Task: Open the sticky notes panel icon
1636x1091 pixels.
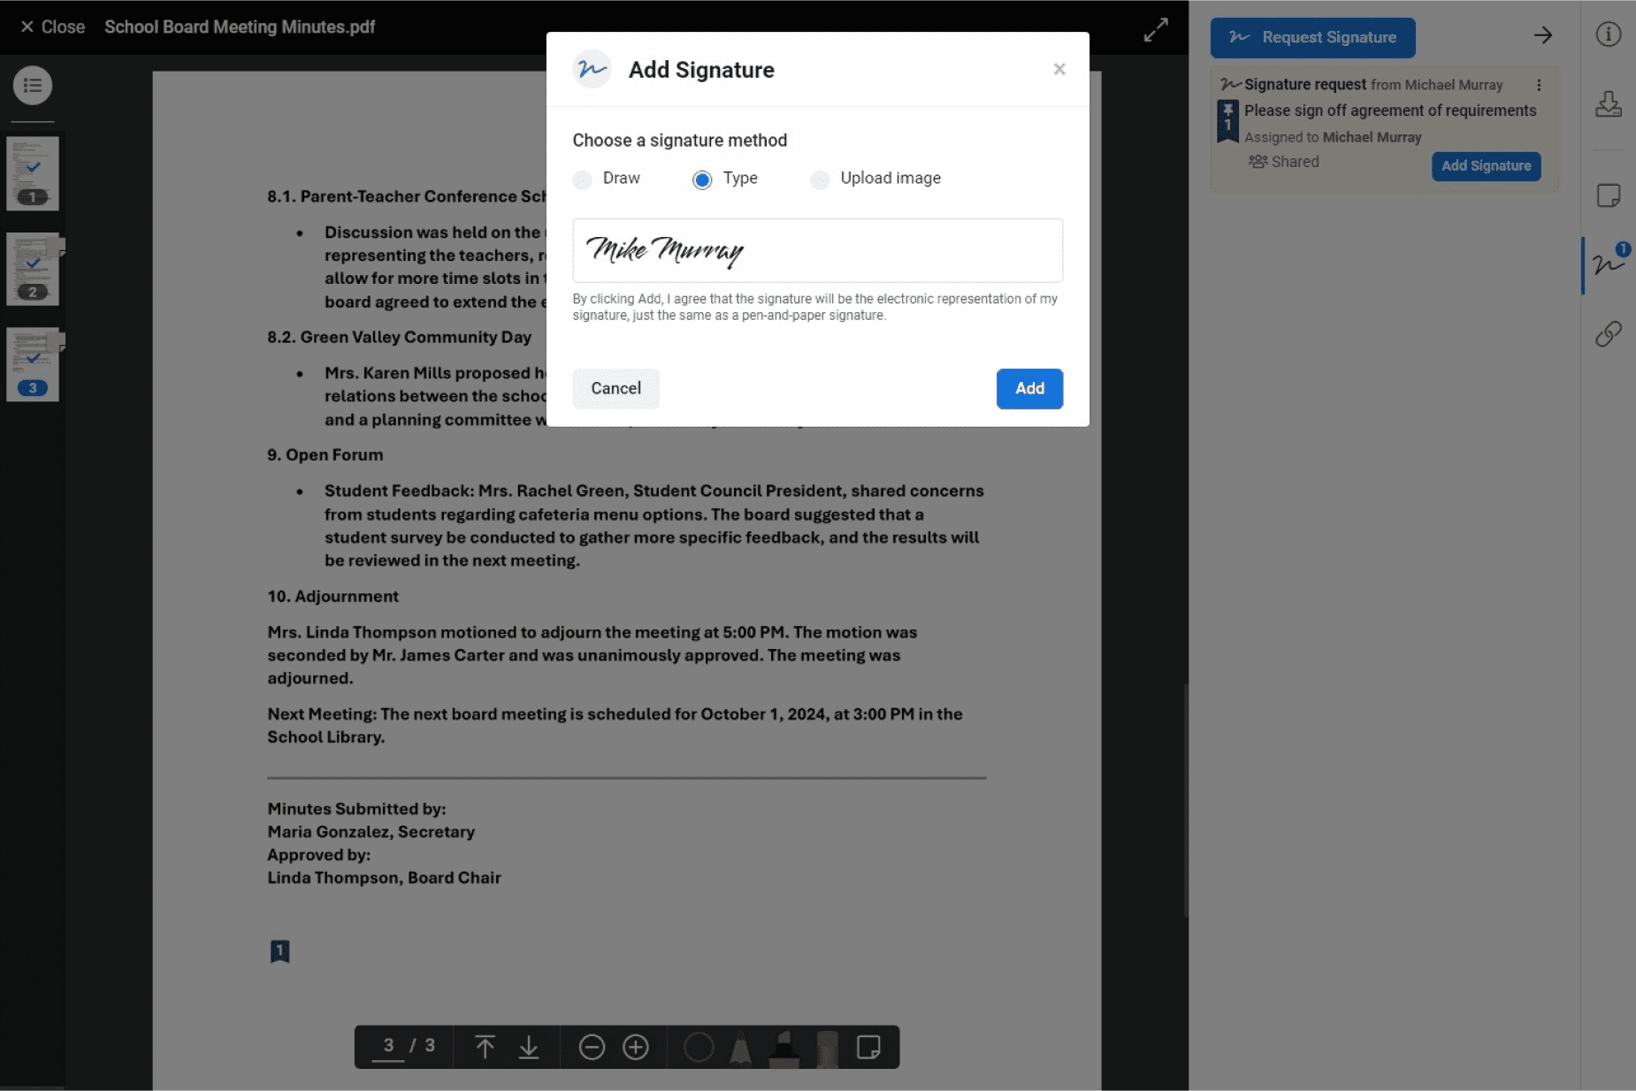Action: pos(1608,195)
